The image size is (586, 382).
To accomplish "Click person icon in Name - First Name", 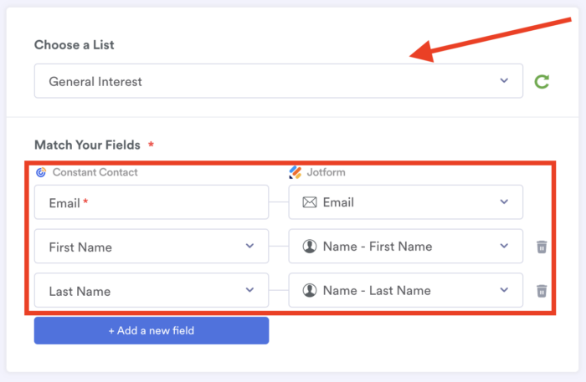I will pos(310,247).
